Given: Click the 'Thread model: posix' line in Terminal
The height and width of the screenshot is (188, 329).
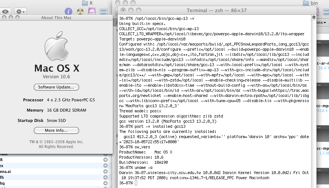Looking at the screenshot, I should click(x=140, y=111).
